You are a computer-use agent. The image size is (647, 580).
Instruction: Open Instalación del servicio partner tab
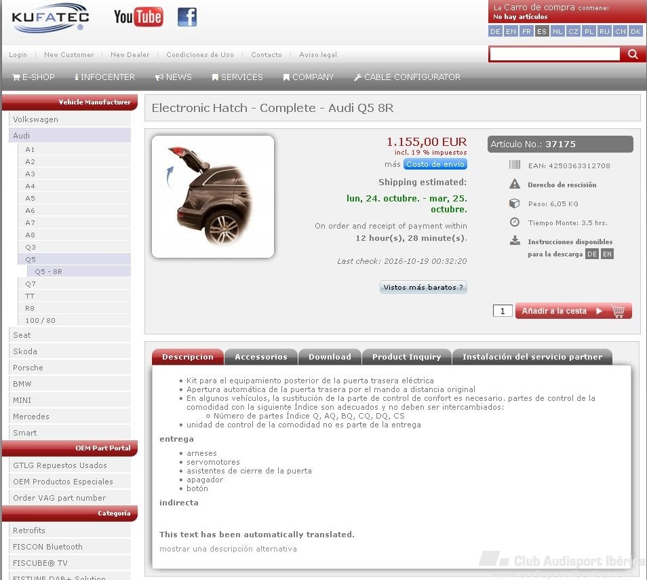(x=532, y=357)
